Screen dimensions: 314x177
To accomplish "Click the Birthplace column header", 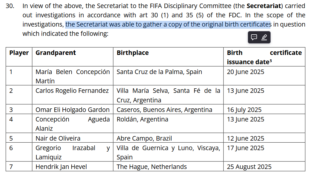I will click(133, 53).
